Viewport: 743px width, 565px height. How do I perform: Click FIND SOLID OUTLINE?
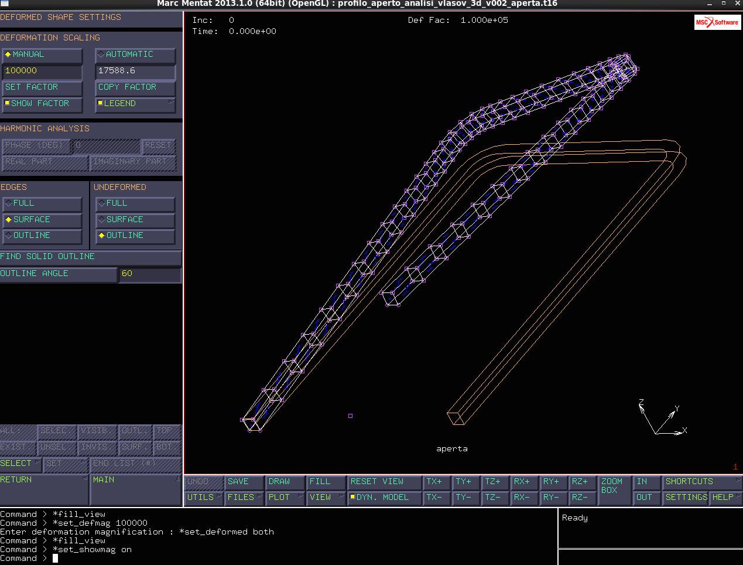coord(91,257)
